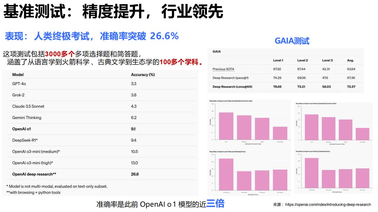The image size is (378, 212).
Task: Select the bold OpenAI o1 table row label
Action: [x=22, y=129]
